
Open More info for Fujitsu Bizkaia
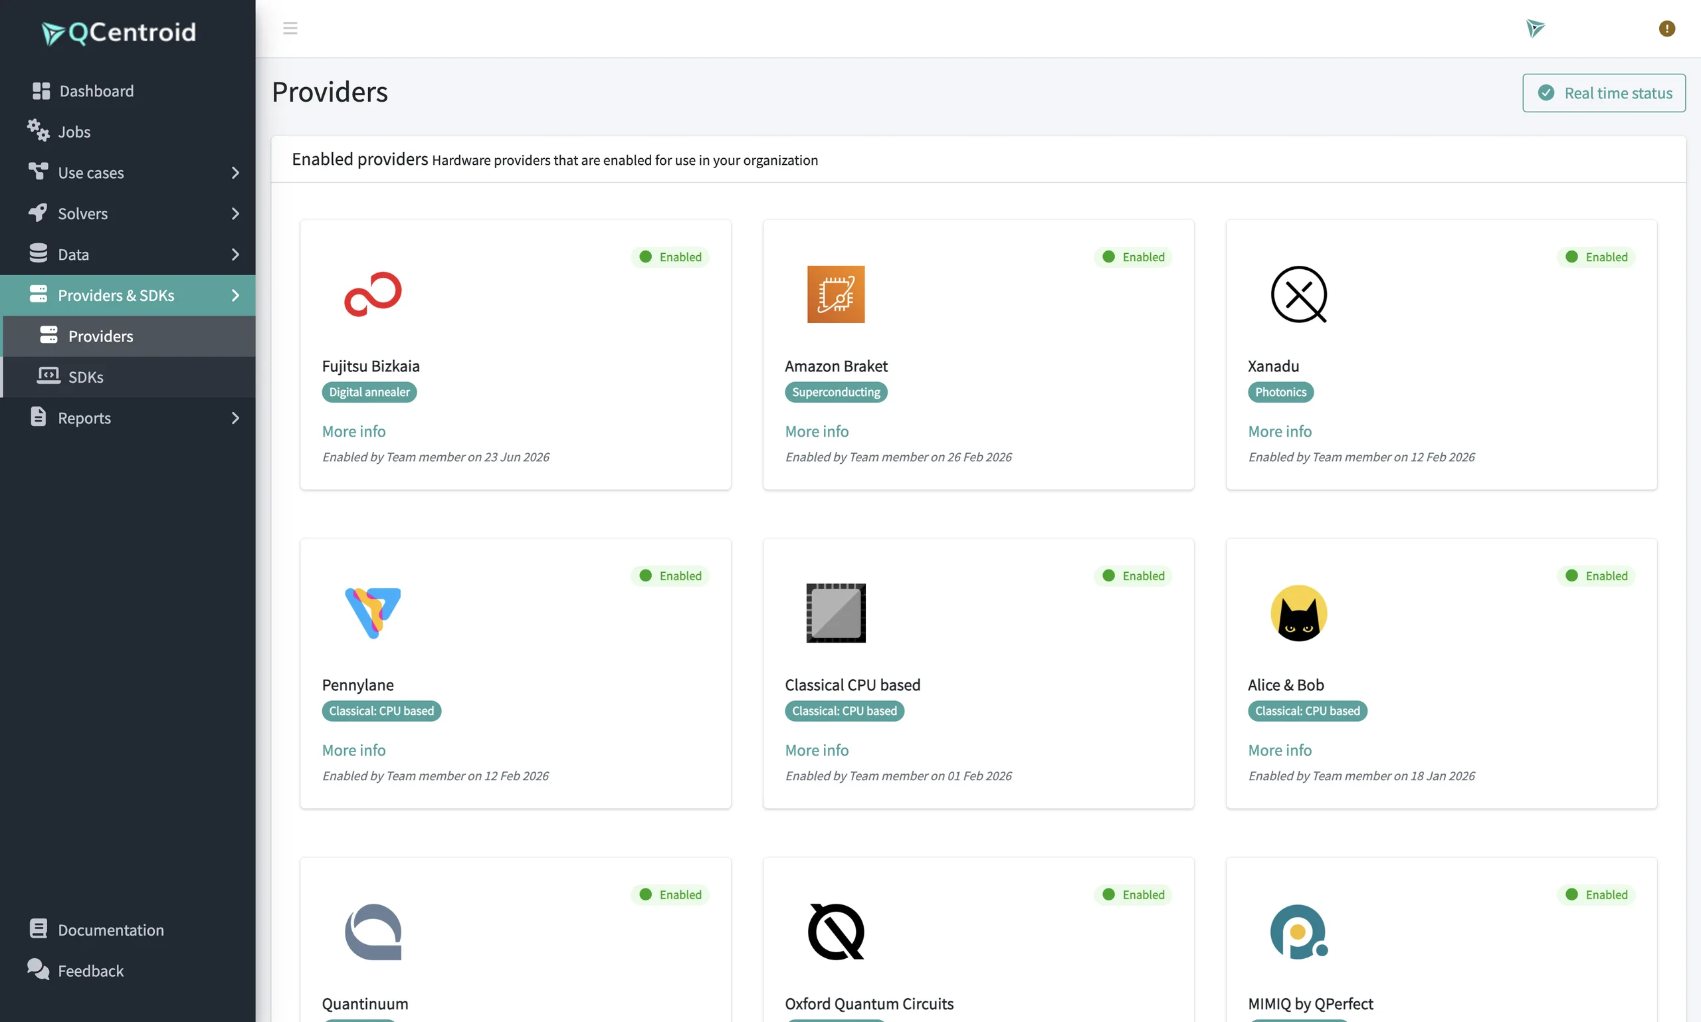click(354, 431)
